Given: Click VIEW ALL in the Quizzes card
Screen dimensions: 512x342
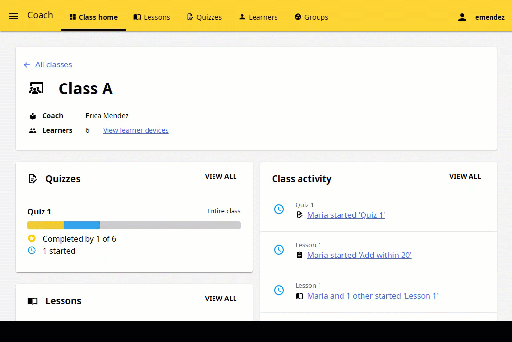Looking at the screenshot, I should tap(221, 176).
